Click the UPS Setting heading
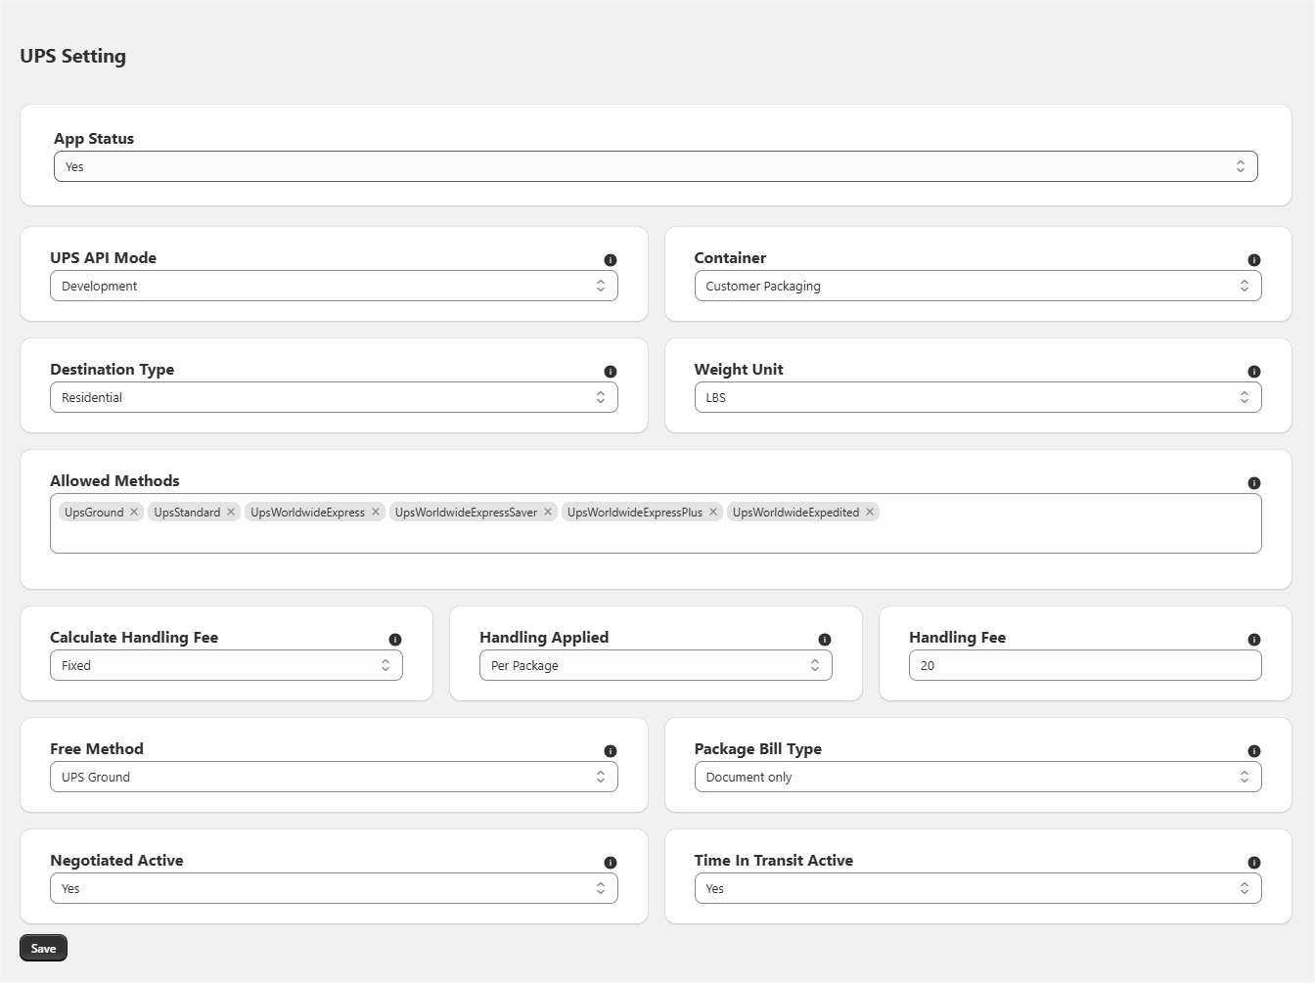The image size is (1315, 983). pos(73,56)
